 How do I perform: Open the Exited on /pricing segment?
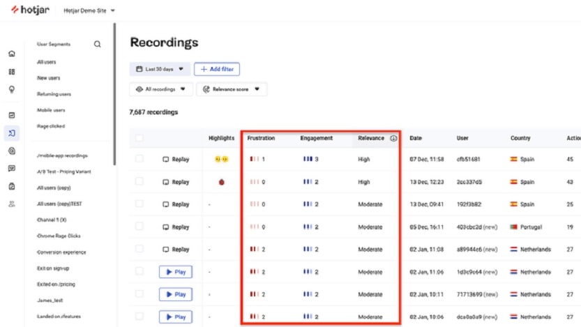[x=56, y=284]
